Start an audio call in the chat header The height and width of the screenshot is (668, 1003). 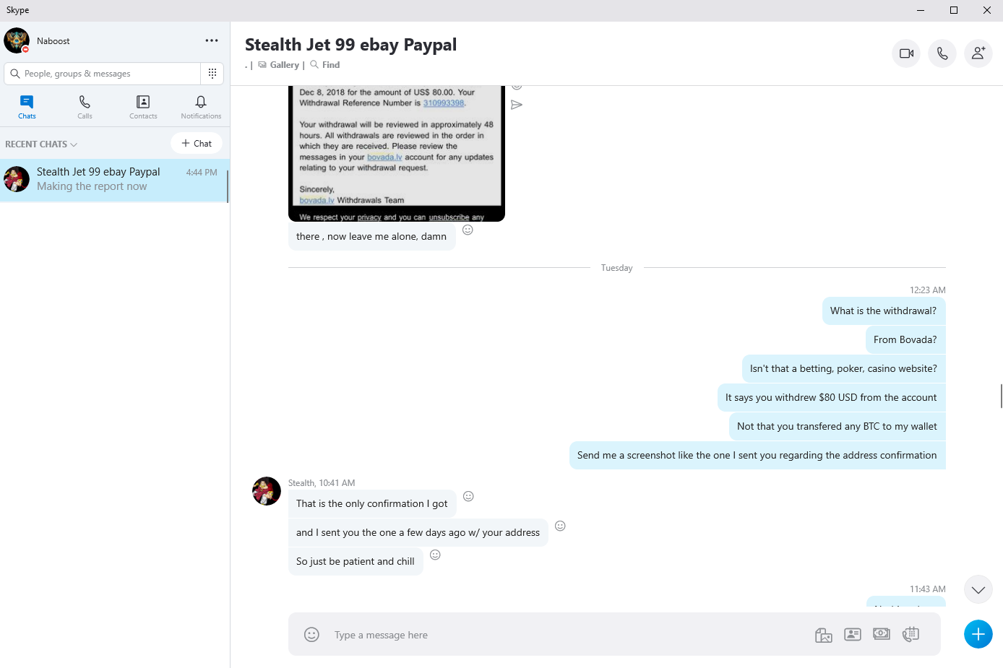pyautogui.click(x=942, y=53)
